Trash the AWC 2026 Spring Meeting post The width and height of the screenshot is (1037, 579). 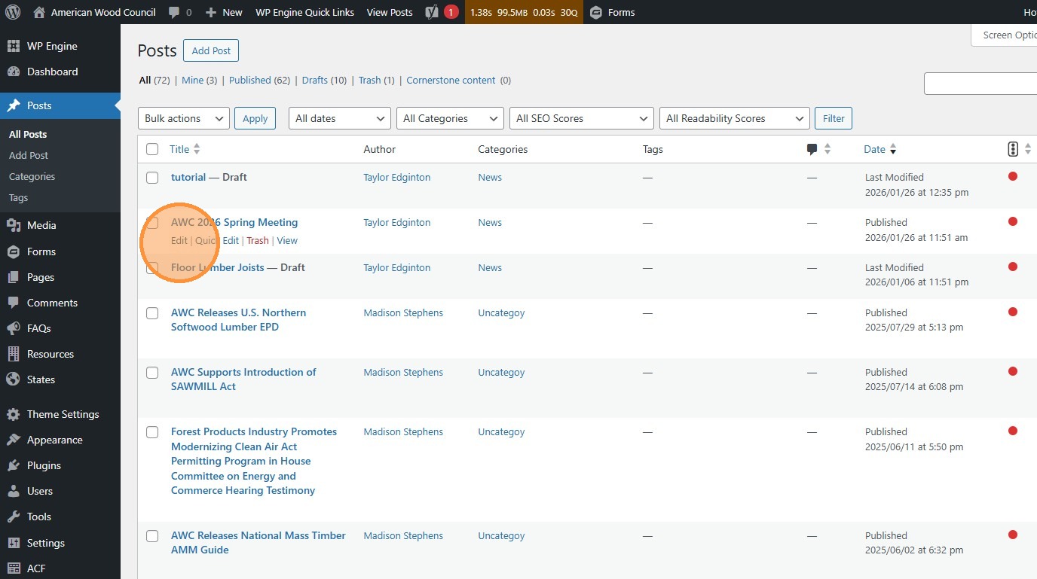(x=258, y=241)
